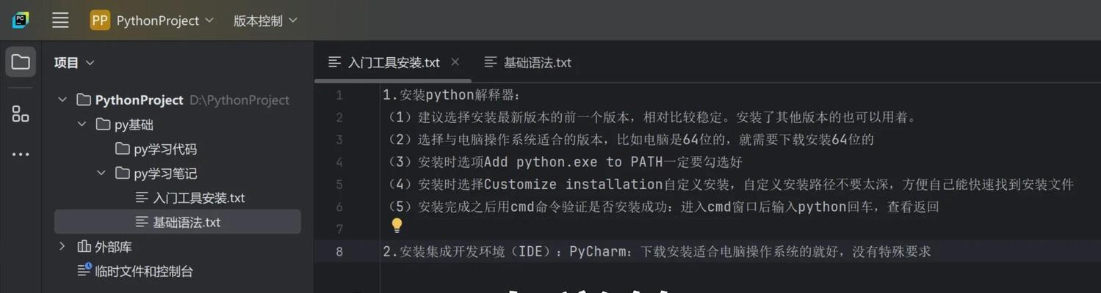1101x293 pixels.
Task: Open the 版本控制 dropdown
Action: pos(265,21)
